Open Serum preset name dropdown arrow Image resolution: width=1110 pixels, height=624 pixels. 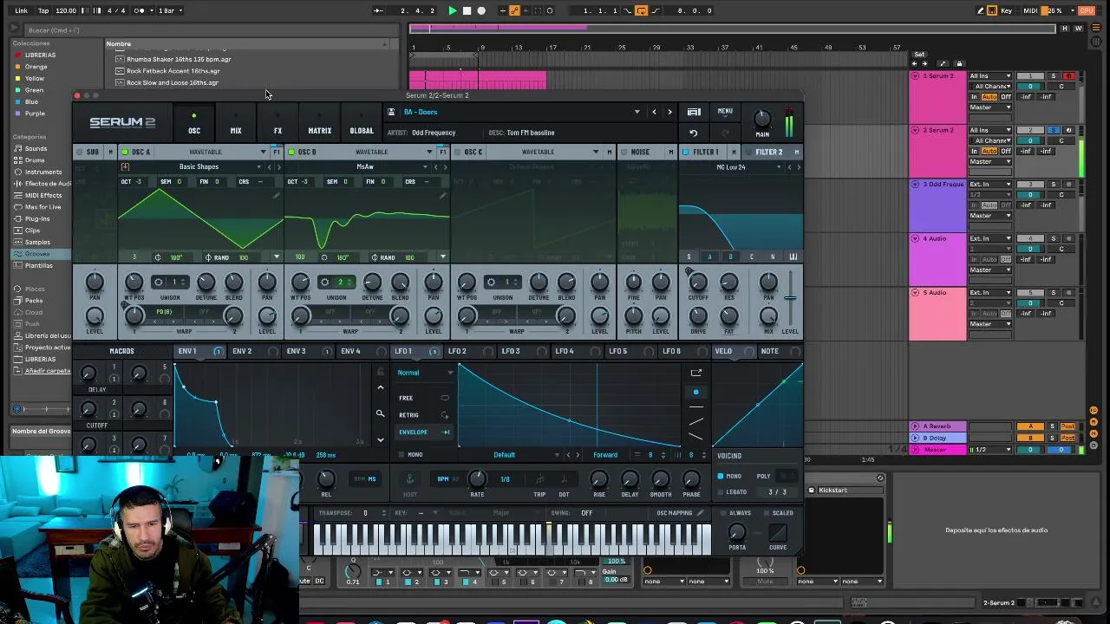(637, 112)
